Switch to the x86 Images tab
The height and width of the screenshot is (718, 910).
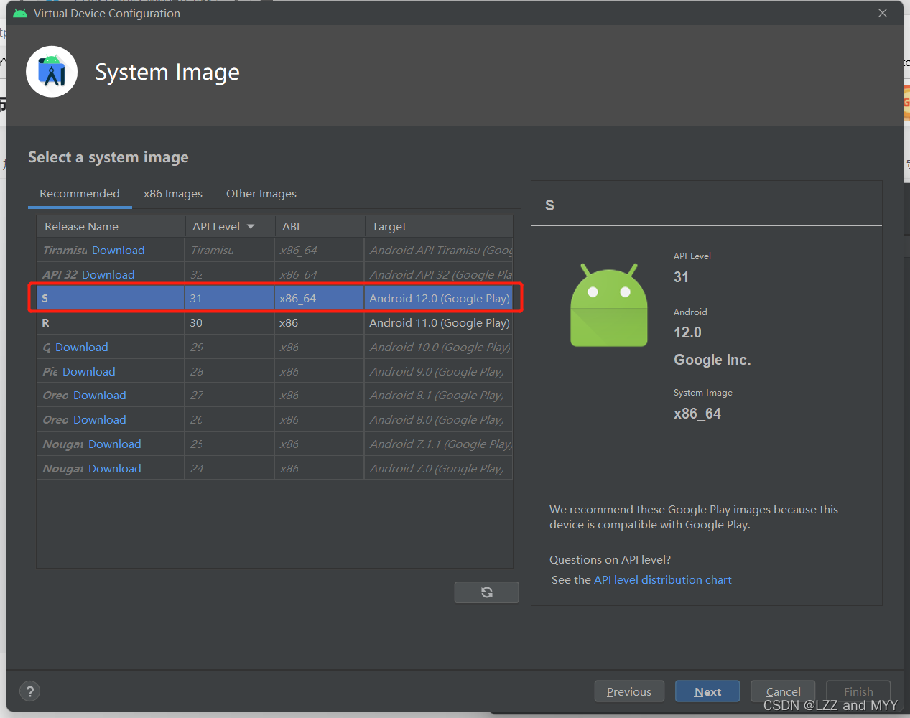173,193
